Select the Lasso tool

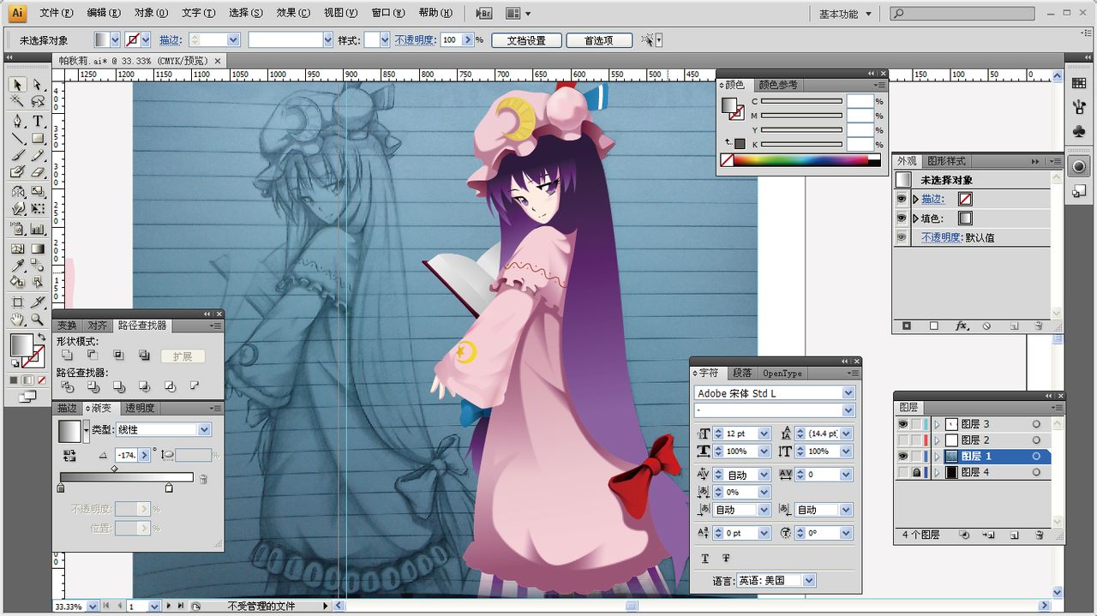click(x=38, y=102)
